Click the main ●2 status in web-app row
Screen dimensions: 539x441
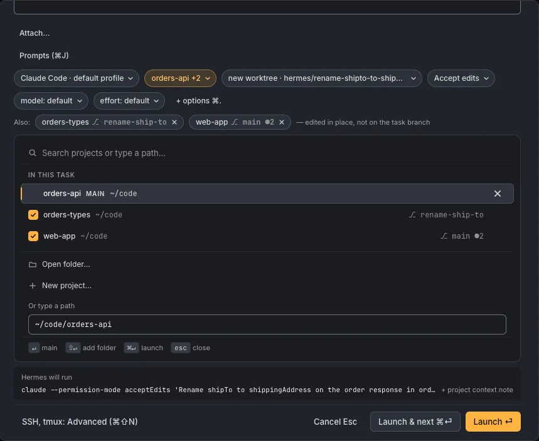tap(467, 236)
